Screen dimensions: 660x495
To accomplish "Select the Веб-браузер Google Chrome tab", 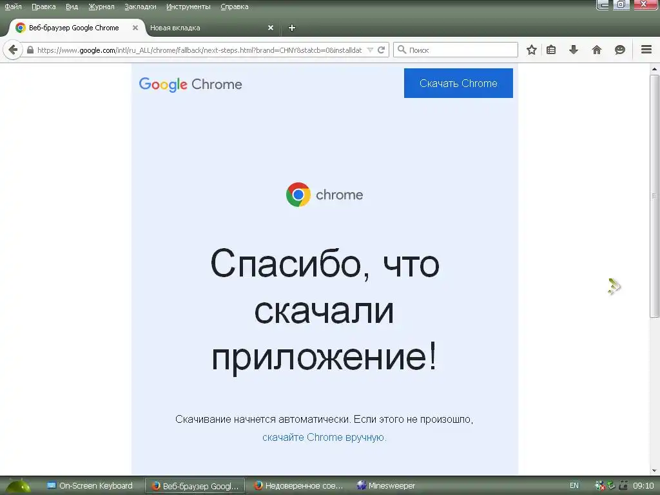I will [73, 28].
